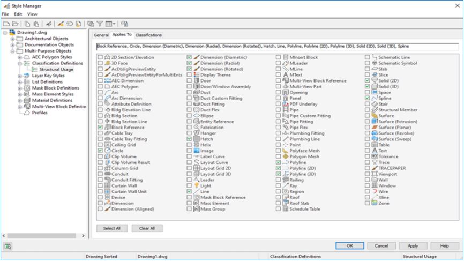
Task: Enable the Curtain Wall checkbox
Action: pyautogui.click(x=100, y=185)
